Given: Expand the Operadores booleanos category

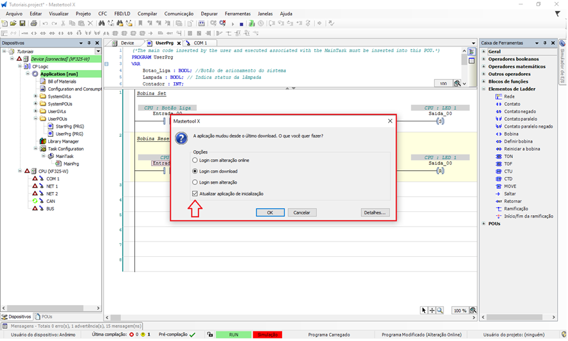Looking at the screenshot, I should 484,59.
